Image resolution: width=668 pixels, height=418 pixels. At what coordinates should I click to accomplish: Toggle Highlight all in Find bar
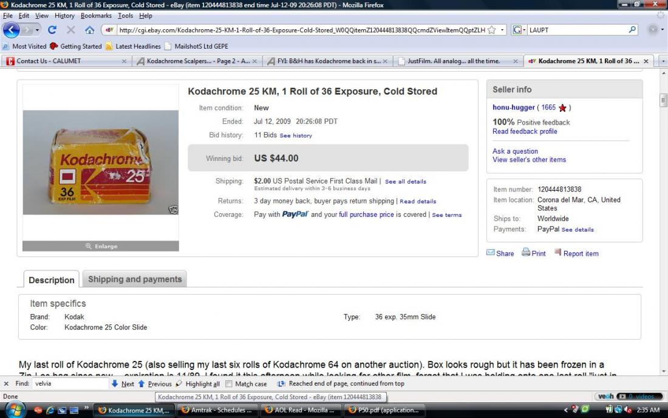[197, 383]
